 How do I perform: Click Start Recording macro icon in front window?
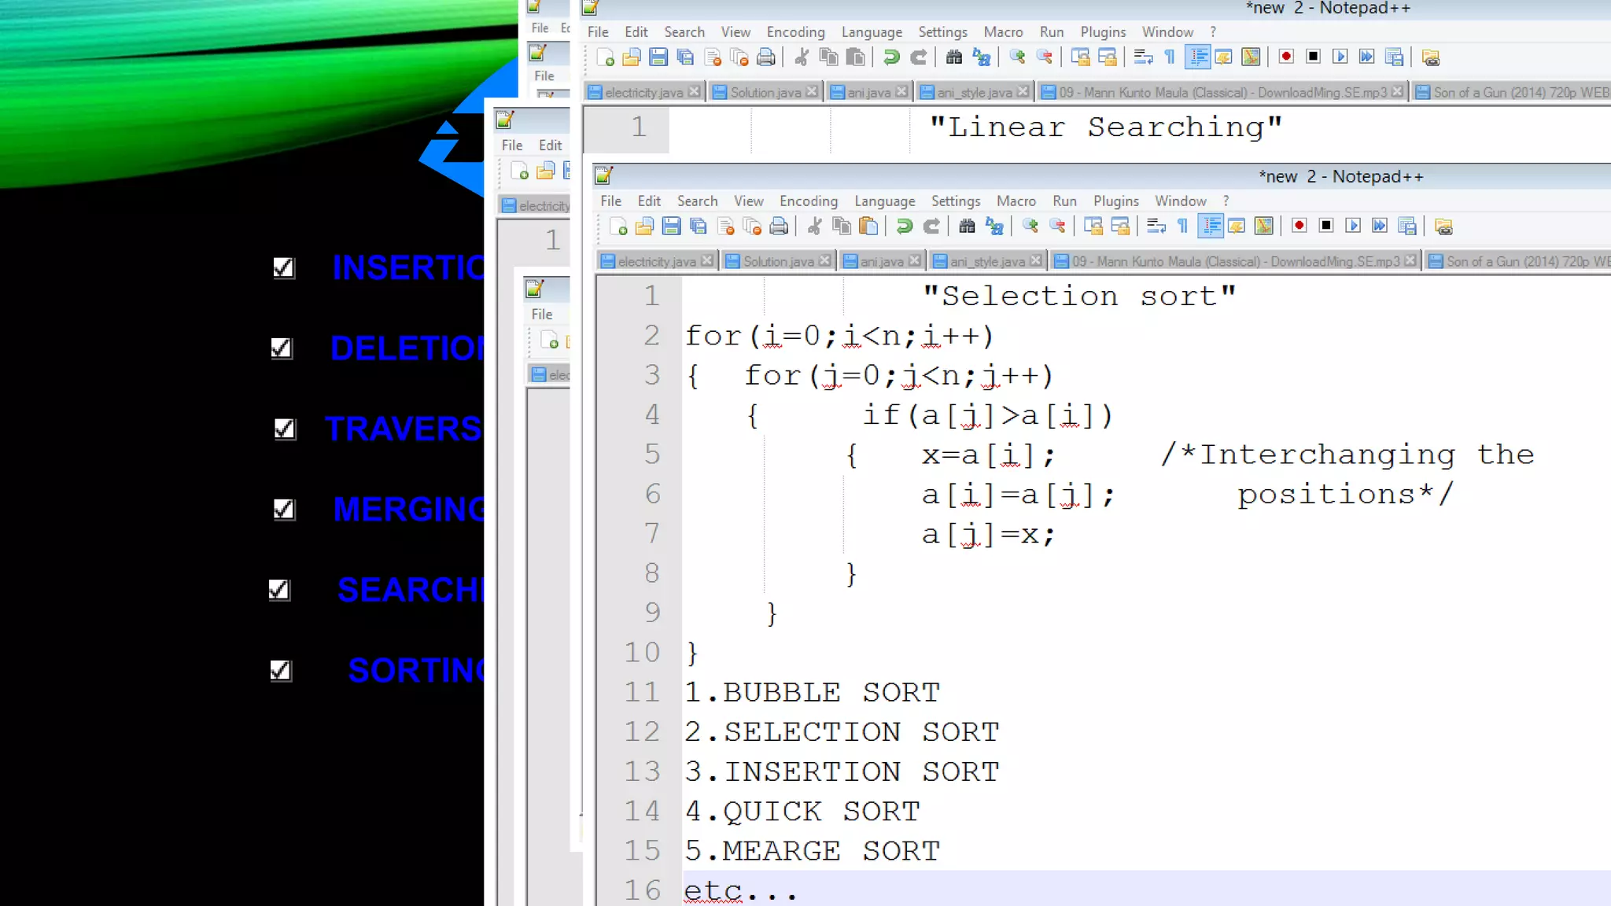1299,226
